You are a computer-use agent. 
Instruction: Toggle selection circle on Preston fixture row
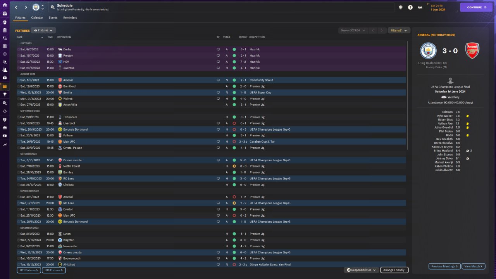18,56
